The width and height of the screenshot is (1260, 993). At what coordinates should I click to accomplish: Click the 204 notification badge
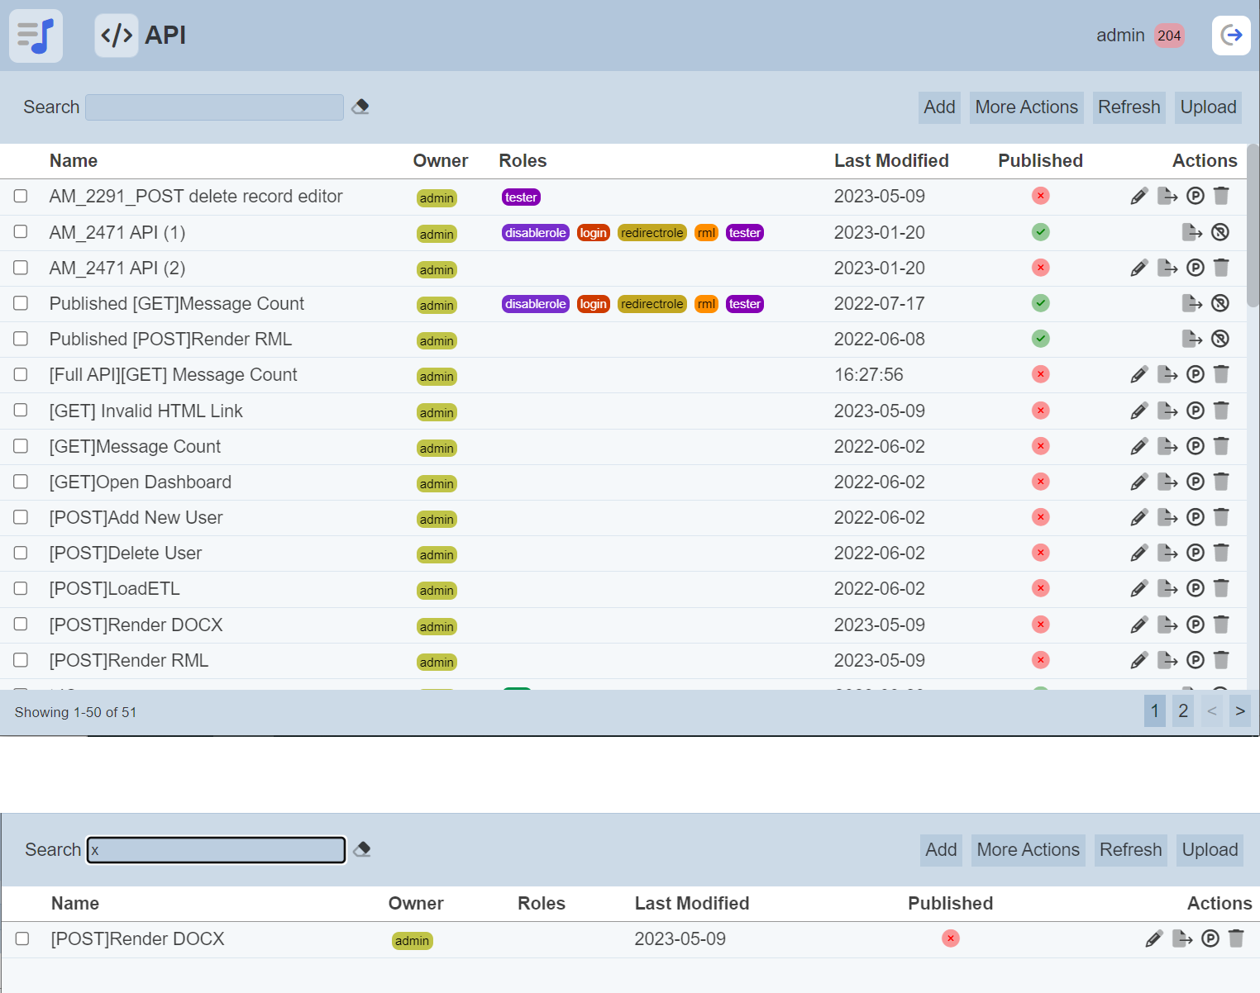[x=1168, y=36]
